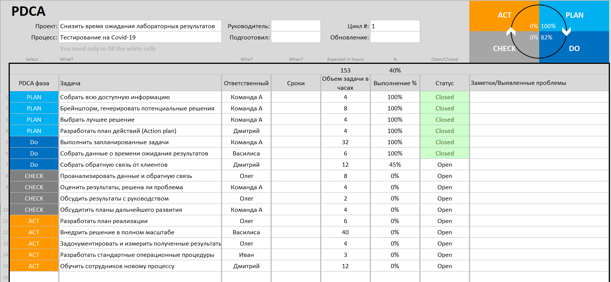This screenshot has height=282, width=611.
Task: Open phase cell ACT for 'Внедрить решение'
Action: pos(34,232)
